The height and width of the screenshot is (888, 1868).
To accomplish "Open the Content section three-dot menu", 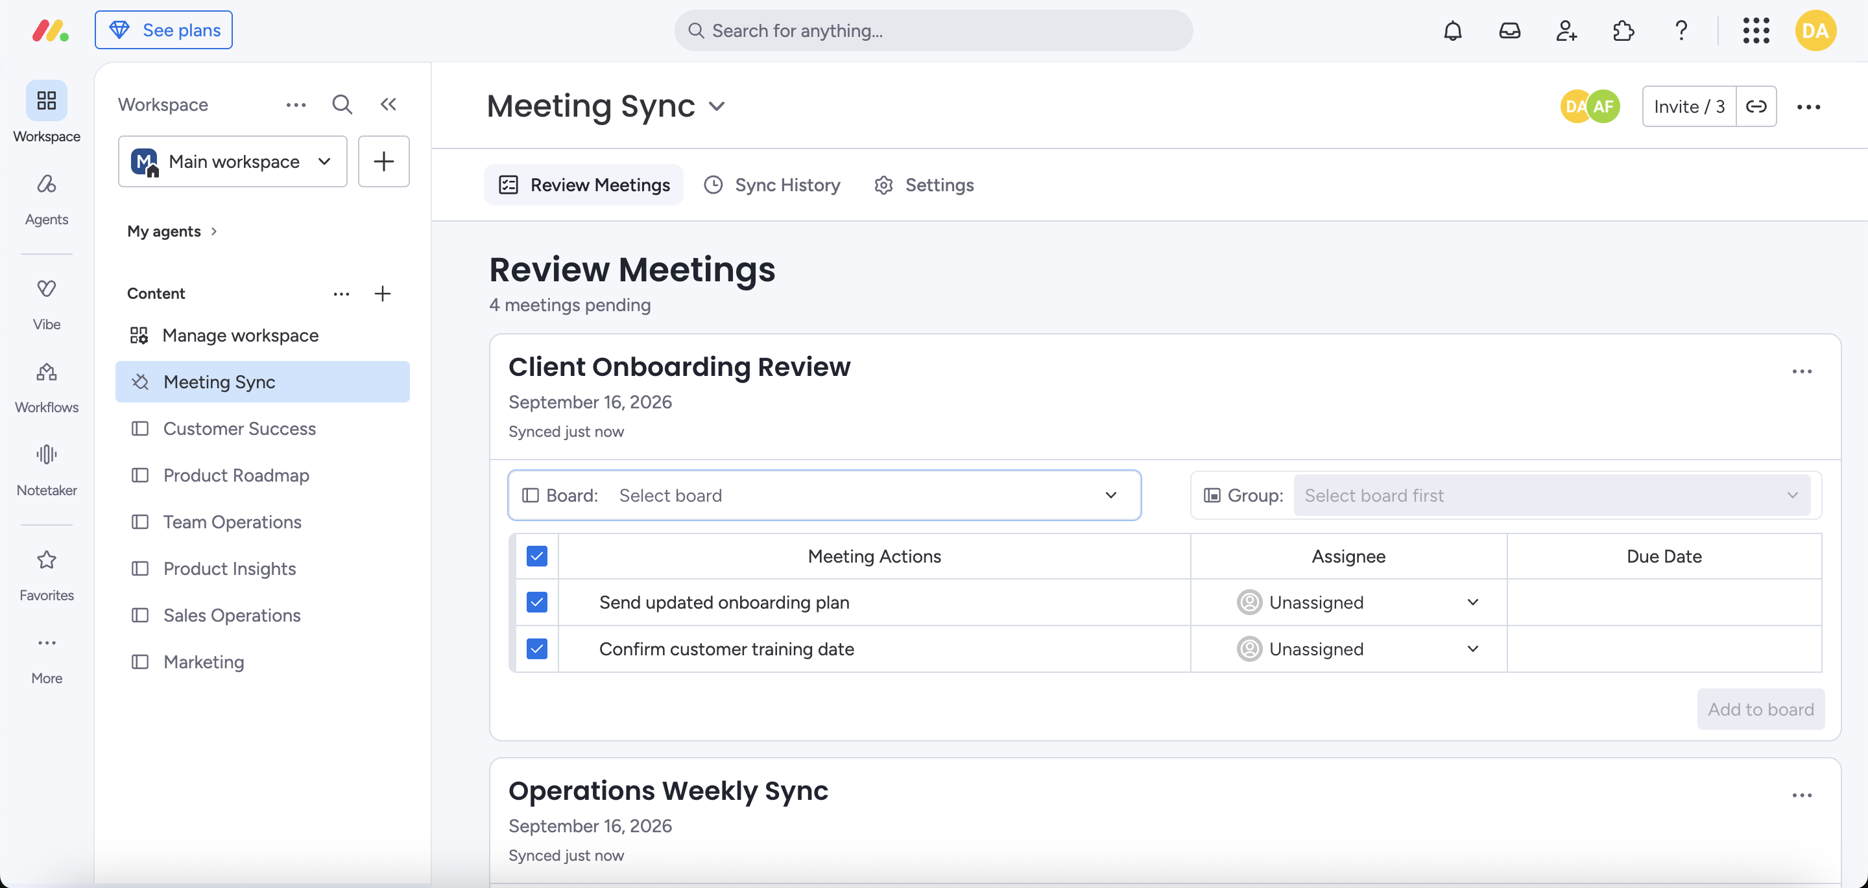I will [342, 294].
